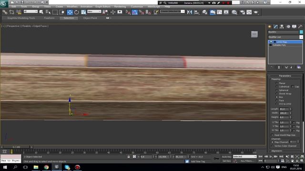The width and height of the screenshot is (305, 171).
Task: Click Add Time Tag
Action: point(198,161)
